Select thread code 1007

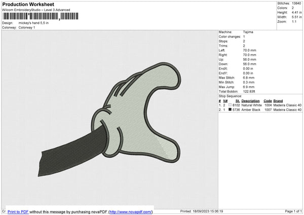(x=268, y=110)
